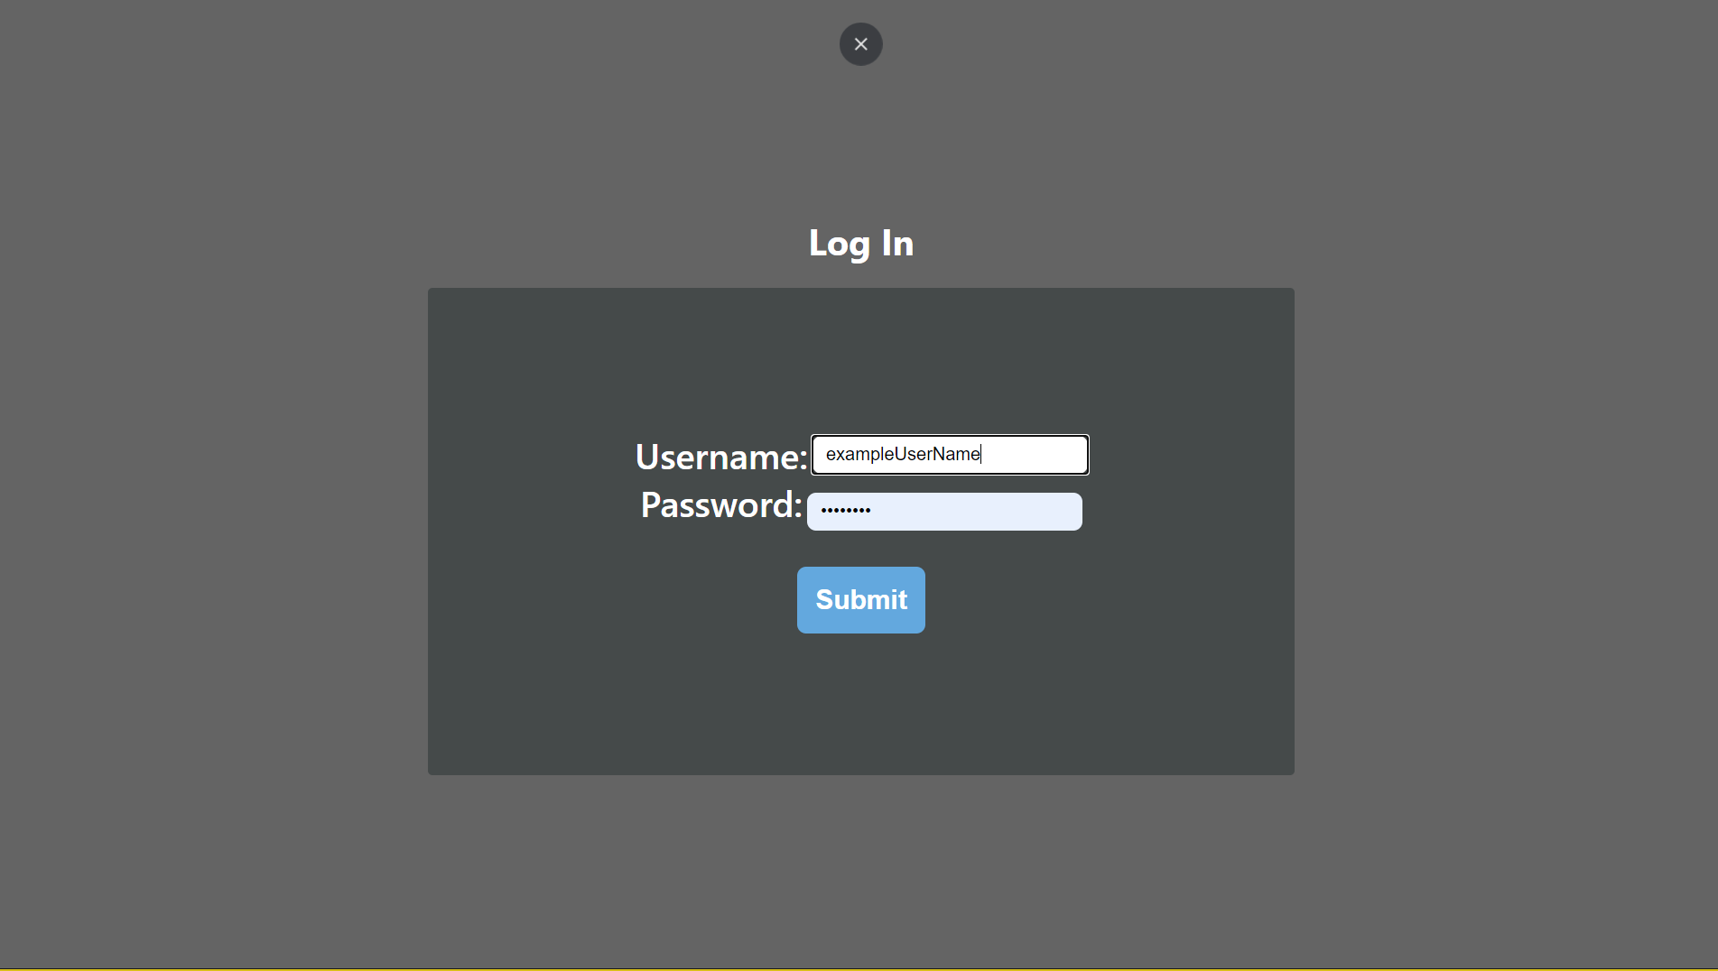Click blank space right of exampleUserName text
Screen dimensions: 1718x971
[x=1034, y=455]
